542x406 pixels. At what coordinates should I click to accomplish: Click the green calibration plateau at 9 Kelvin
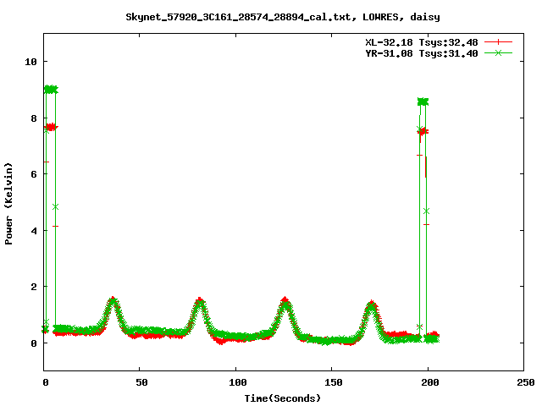coord(51,90)
